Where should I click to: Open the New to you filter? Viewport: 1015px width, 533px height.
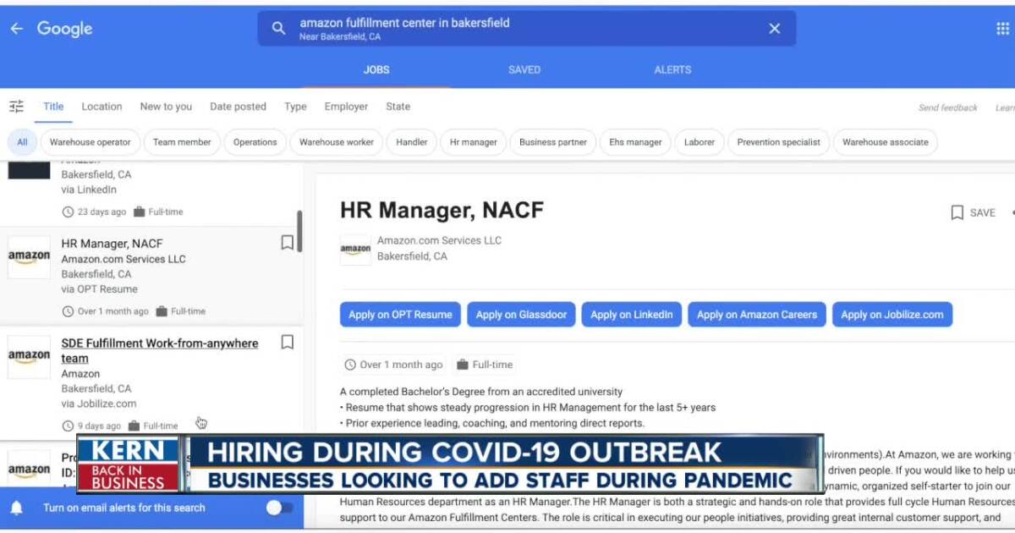(x=166, y=107)
